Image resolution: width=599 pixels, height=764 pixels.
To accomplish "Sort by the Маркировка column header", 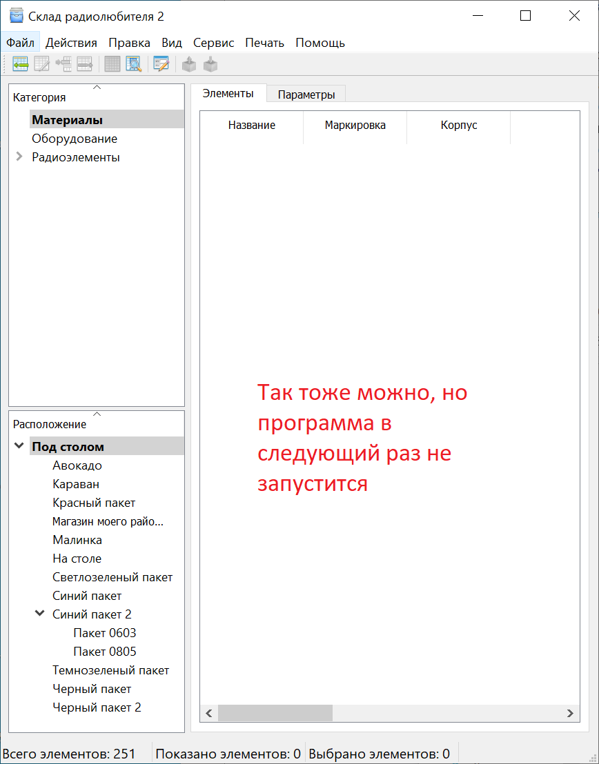I will point(355,125).
